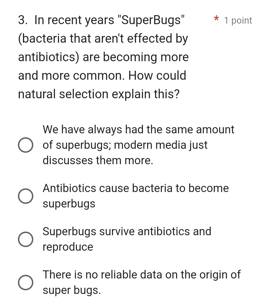Select the first answer option radio button
Viewport: 262px width, 306px height.
26,145
